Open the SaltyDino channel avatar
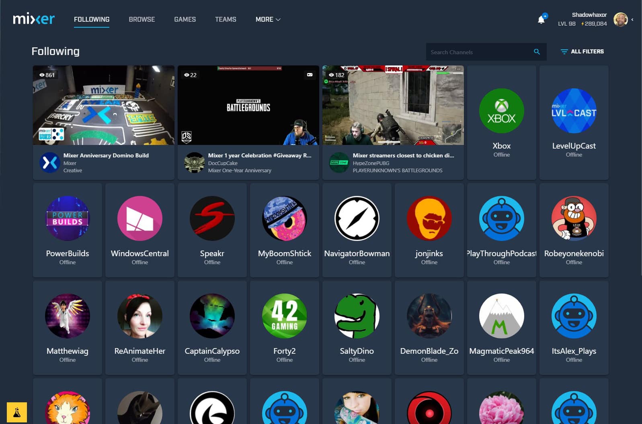The width and height of the screenshot is (642, 424). [357, 316]
